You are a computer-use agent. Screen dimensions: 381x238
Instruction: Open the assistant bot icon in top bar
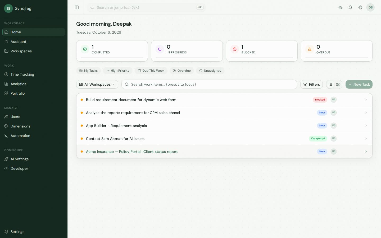pyautogui.click(x=340, y=7)
